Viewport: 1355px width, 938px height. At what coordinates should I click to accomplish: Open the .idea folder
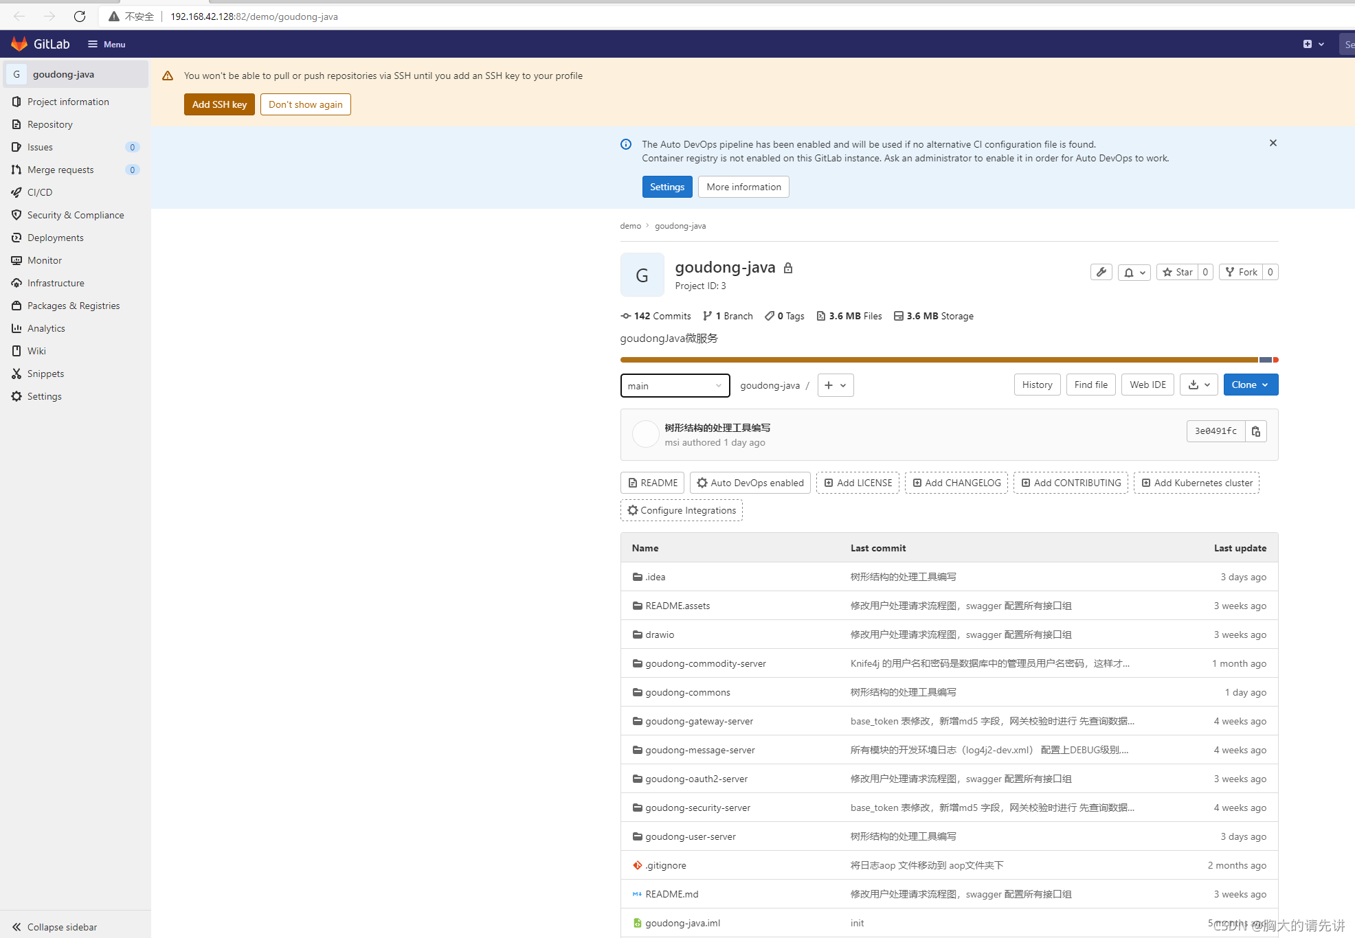coord(655,577)
